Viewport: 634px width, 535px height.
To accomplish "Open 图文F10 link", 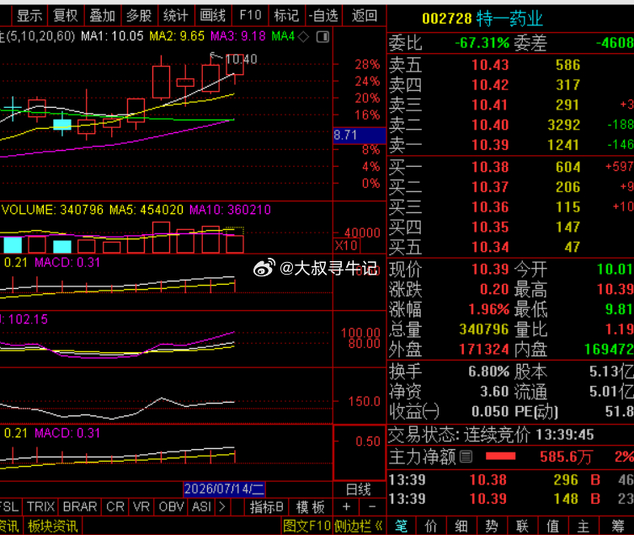I will click(x=306, y=526).
